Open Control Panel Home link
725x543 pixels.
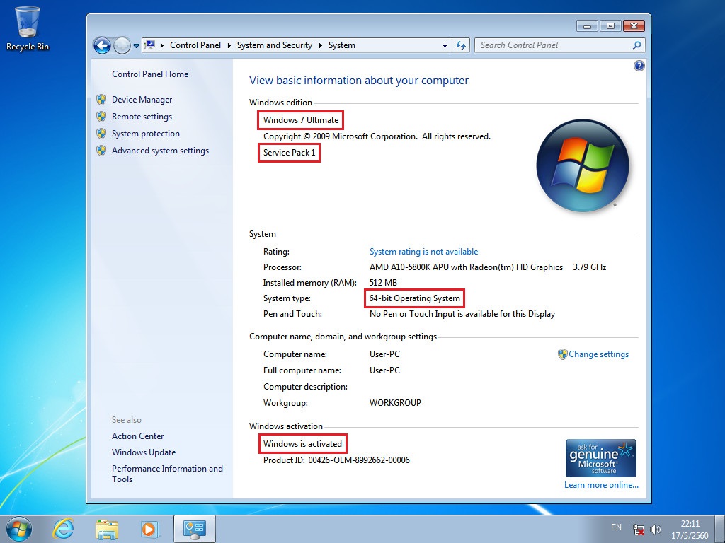[150, 74]
